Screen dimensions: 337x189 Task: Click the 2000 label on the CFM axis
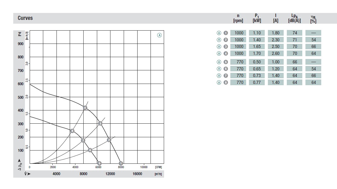click(53, 167)
